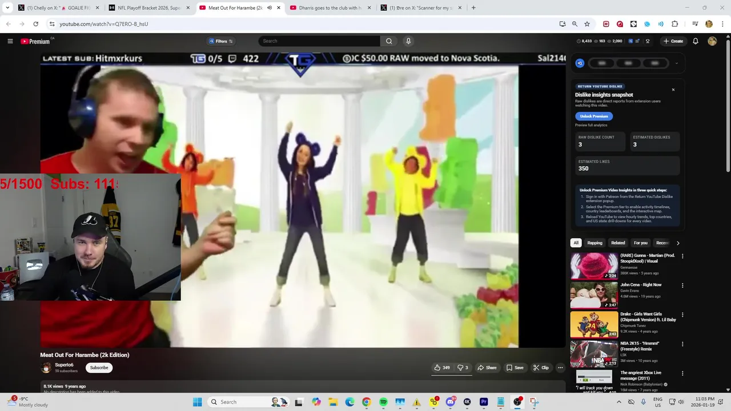Screen dimensions: 731x411
Task: Open NBA 2K15 "Hmmm!" Remix title
Action: (x=640, y=346)
